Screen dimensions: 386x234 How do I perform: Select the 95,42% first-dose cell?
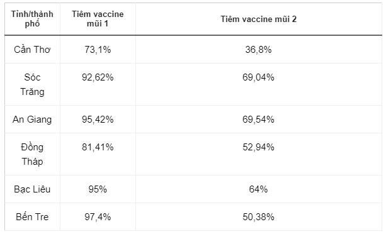(98, 120)
